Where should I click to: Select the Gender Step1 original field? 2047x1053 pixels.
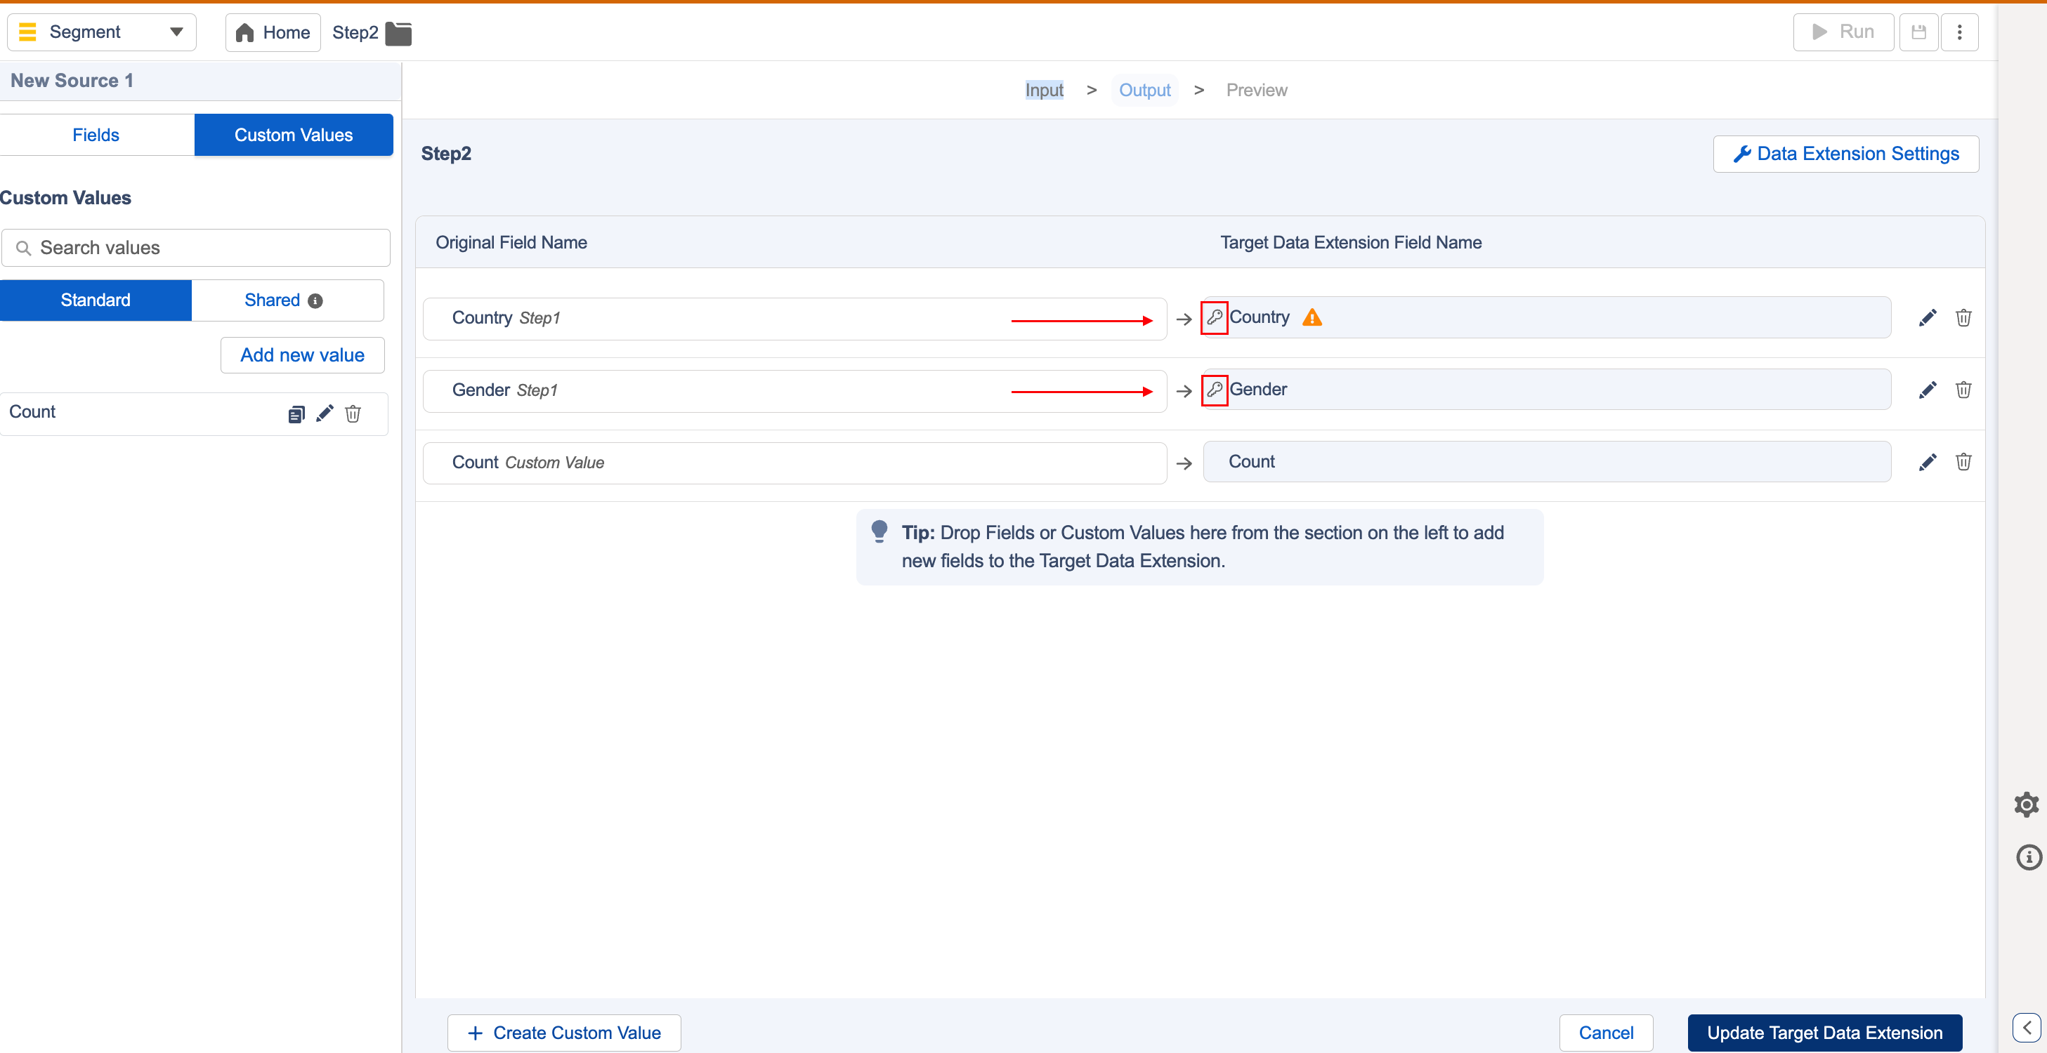[x=794, y=391]
